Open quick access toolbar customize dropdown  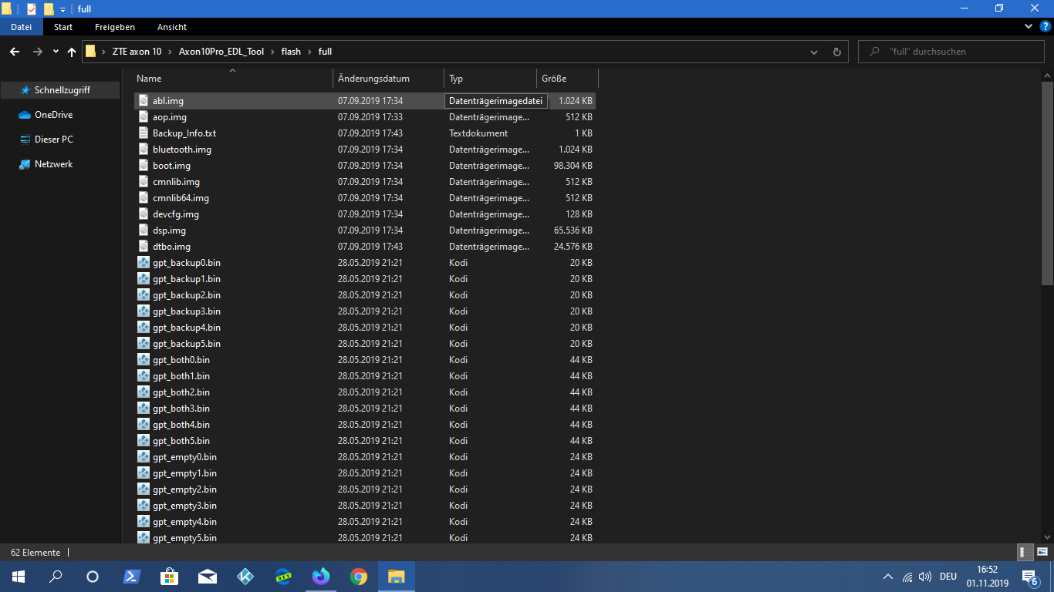pos(63,9)
